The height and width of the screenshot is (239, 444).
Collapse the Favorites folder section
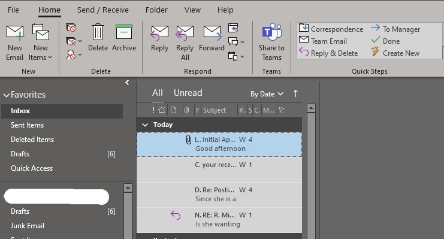pos(7,95)
